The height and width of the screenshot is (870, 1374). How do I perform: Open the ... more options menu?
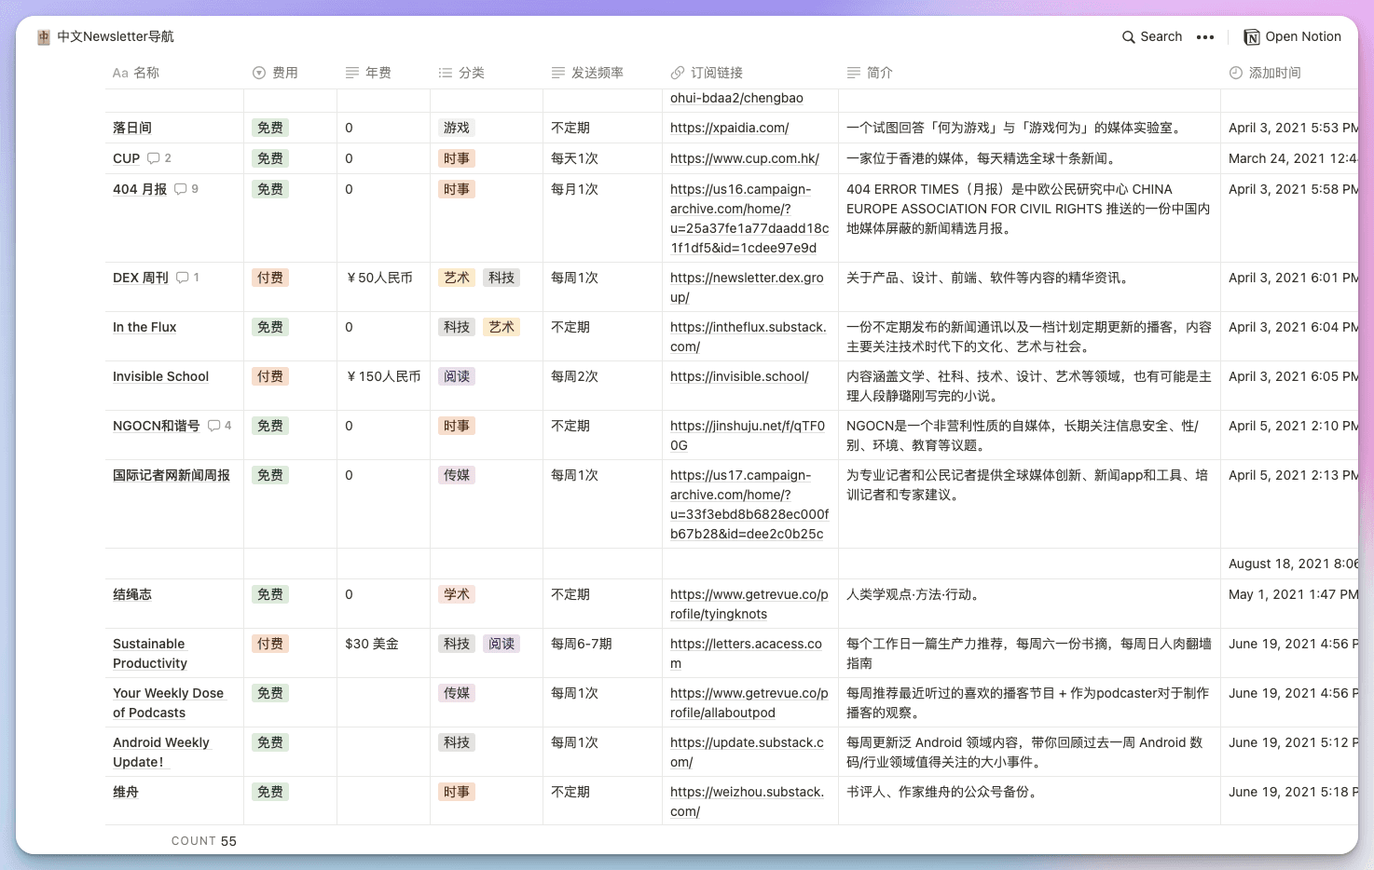point(1206,36)
